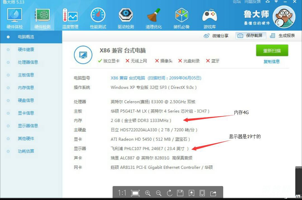This screenshot has width=302, height=200.
Task: Click viewer phone device icon
Action: coord(202,193)
